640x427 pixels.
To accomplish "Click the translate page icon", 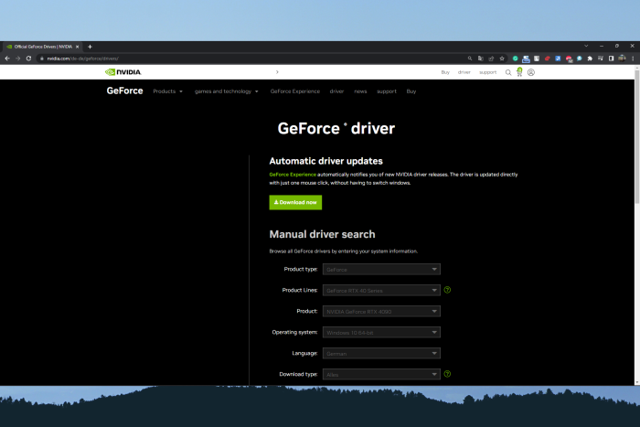I will pyautogui.click(x=480, y=59).
